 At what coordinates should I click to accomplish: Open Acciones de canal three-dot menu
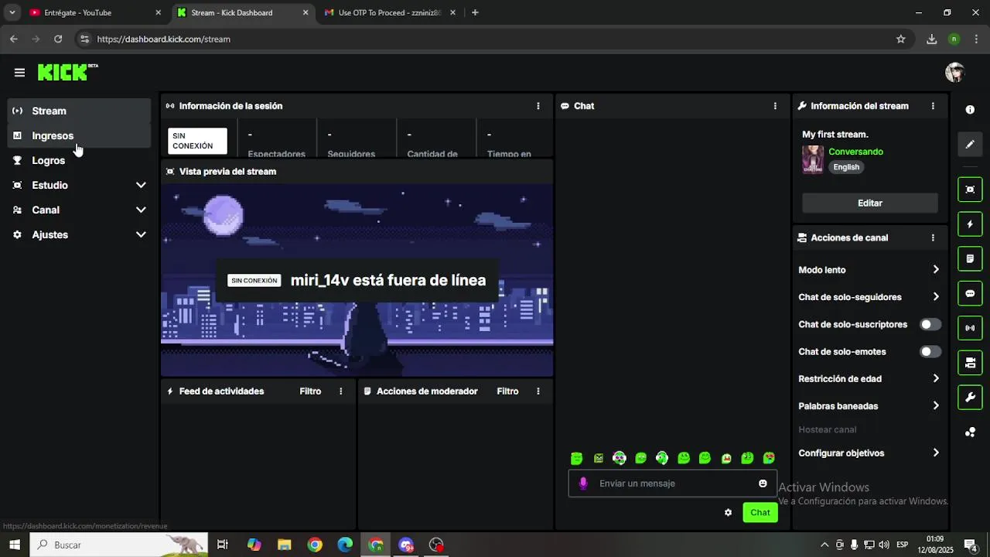pyautogui.click(x=933, y=237)
